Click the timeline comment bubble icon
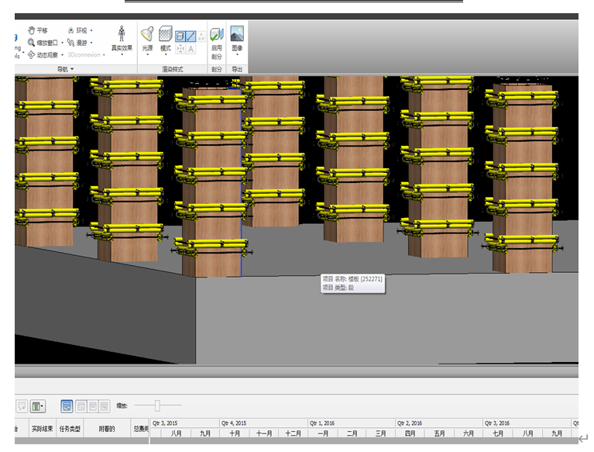 tap(22, 406)
